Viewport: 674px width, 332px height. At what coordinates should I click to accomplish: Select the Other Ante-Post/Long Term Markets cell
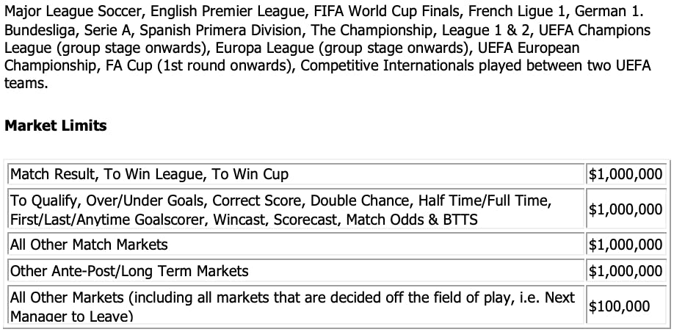click(296, 270)
